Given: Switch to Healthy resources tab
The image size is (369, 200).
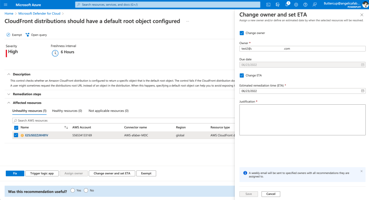Looking at the screenshot, I should (x=67, y=111).
